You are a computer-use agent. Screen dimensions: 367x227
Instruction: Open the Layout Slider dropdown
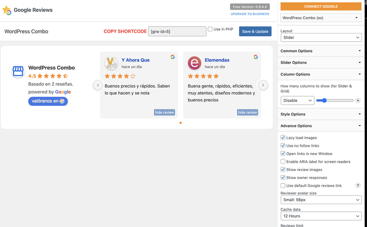point(321,38)
